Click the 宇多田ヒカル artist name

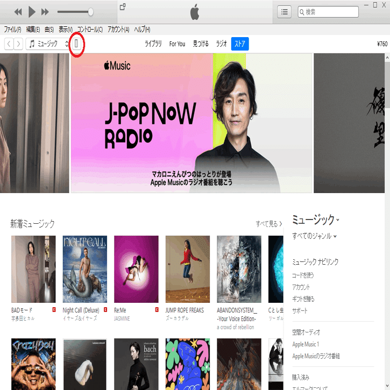pos(23,318)
